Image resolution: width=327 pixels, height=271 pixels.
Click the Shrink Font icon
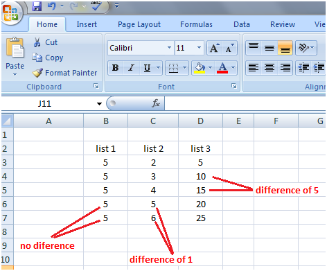229,48
